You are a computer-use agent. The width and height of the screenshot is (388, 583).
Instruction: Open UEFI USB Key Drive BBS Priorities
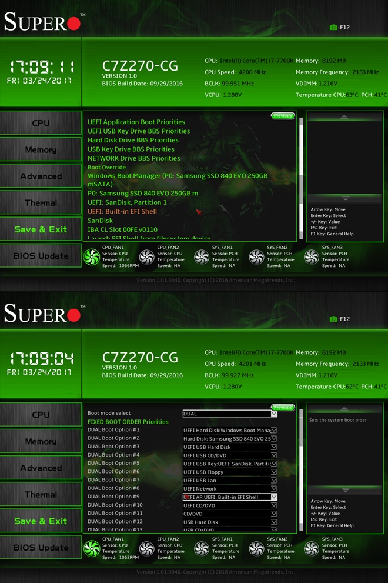tap(139, 131)
